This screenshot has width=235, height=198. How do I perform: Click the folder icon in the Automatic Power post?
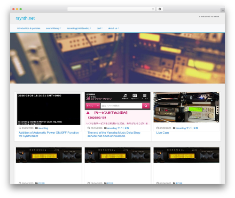tap(36, 128)
